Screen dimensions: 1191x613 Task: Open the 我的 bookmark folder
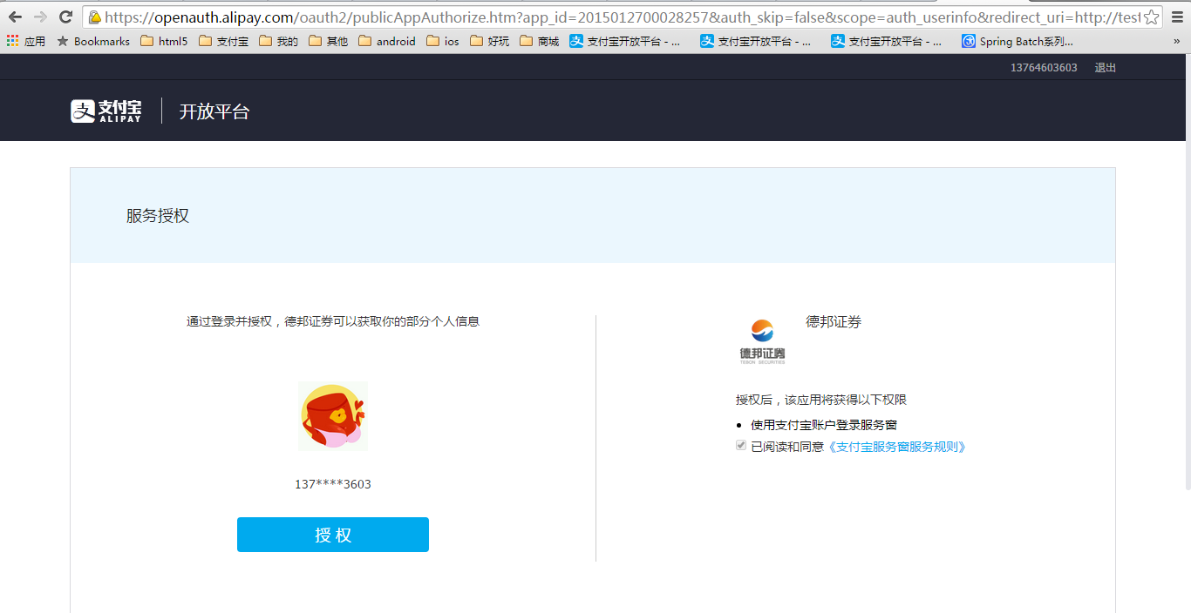278,41
